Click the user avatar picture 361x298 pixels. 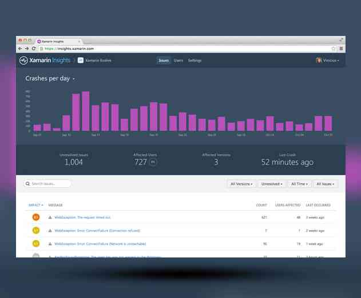pos(319,61)
